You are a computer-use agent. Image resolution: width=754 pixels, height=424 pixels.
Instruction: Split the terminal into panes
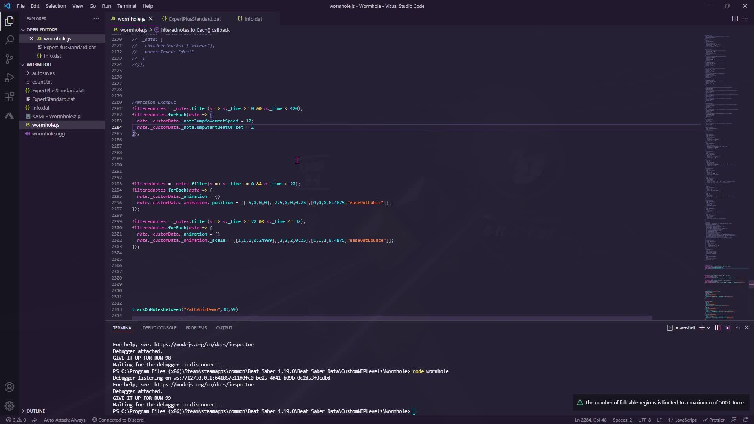point(717,327)
